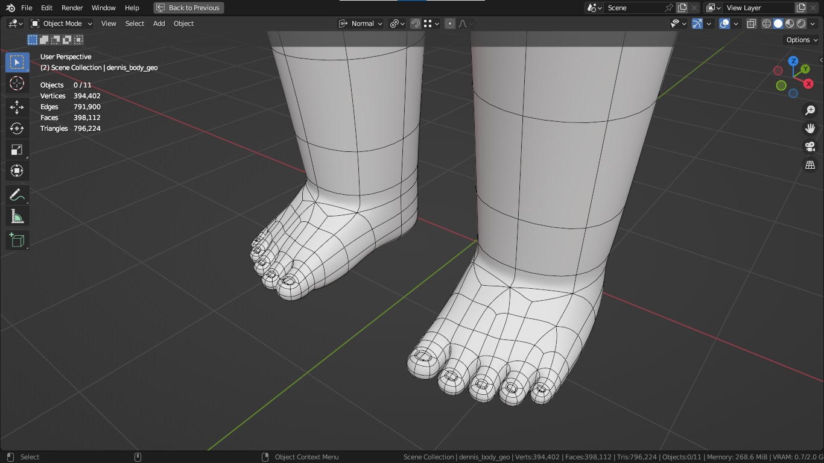Click the pan view hand icon

pyautogui.click(x=810, y=128)
